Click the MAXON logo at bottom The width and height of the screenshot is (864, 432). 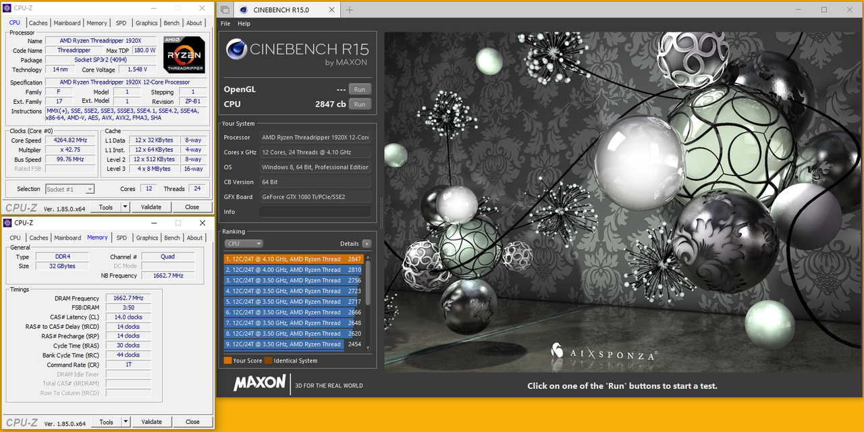pyautogui.click(x=260, y=383)
